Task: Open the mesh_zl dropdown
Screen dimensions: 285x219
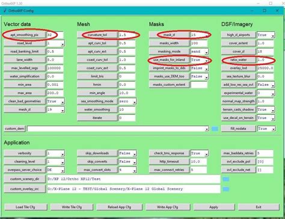Action: click(x=63, y=109)
